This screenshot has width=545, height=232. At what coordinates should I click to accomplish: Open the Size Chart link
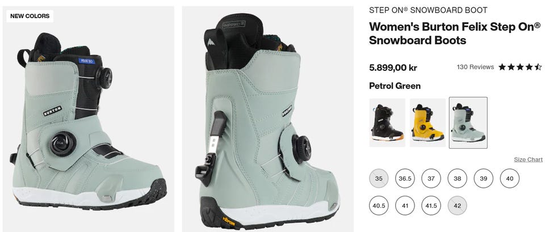coord(528,159)
